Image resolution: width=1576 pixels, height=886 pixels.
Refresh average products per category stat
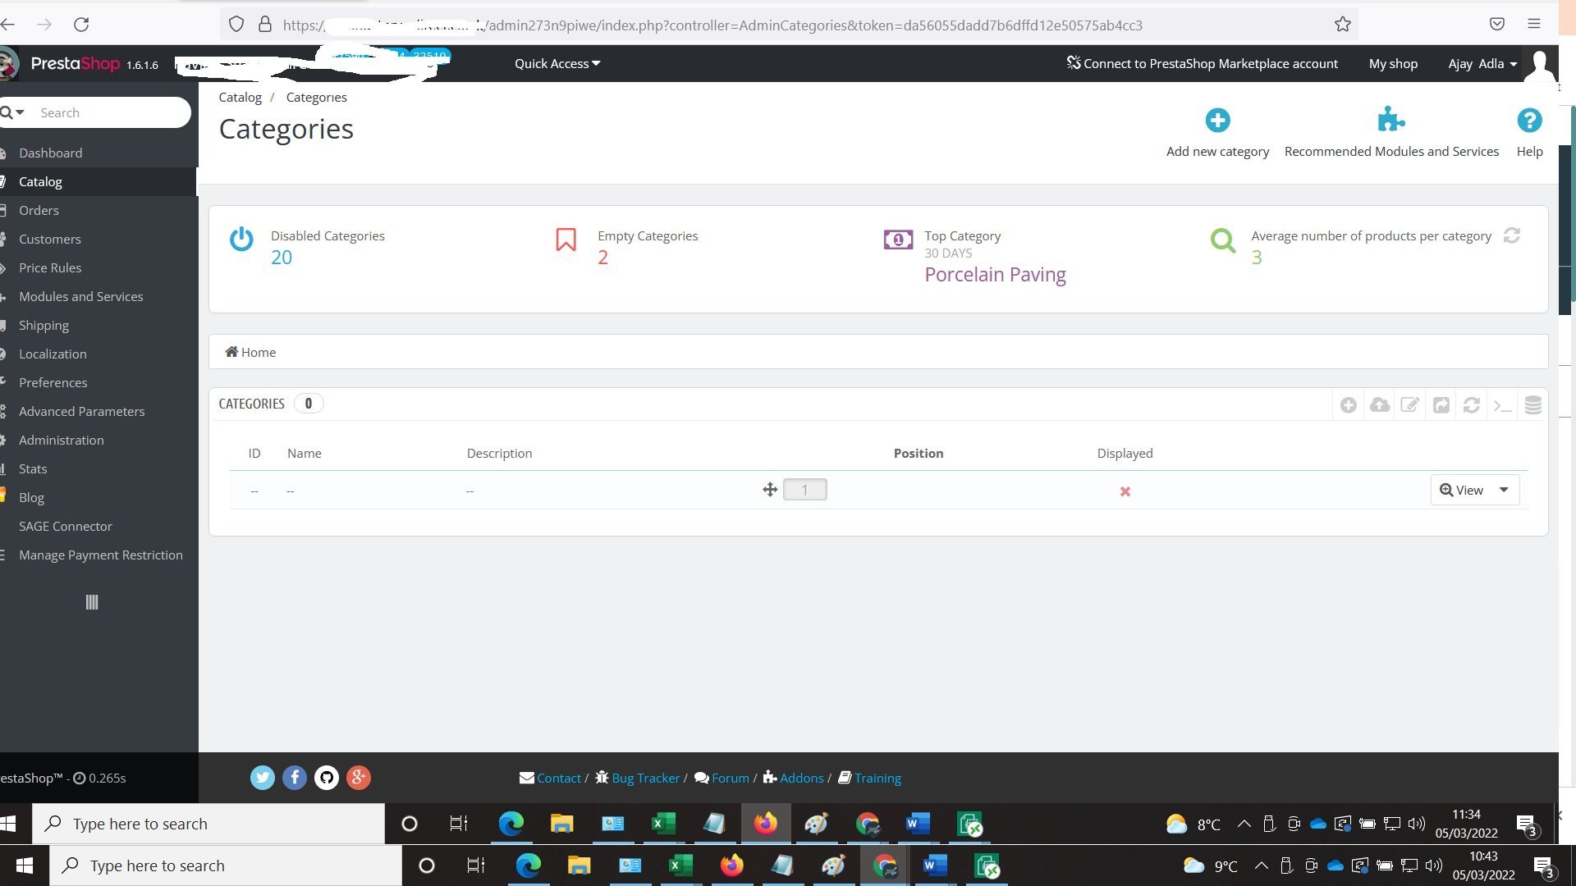1511,236
